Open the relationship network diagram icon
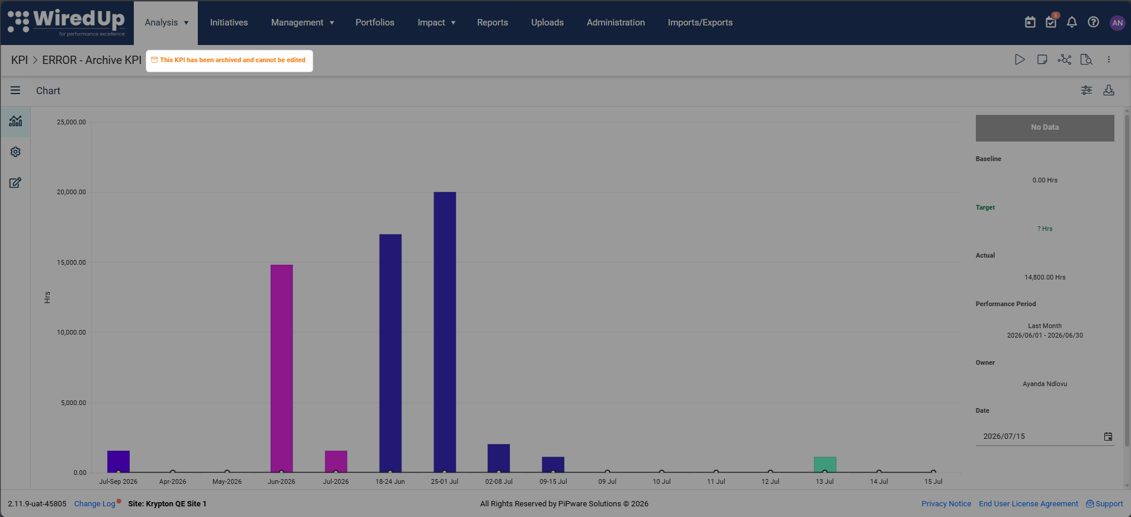The image size is (1131, 517). [x=1065, y=59]
